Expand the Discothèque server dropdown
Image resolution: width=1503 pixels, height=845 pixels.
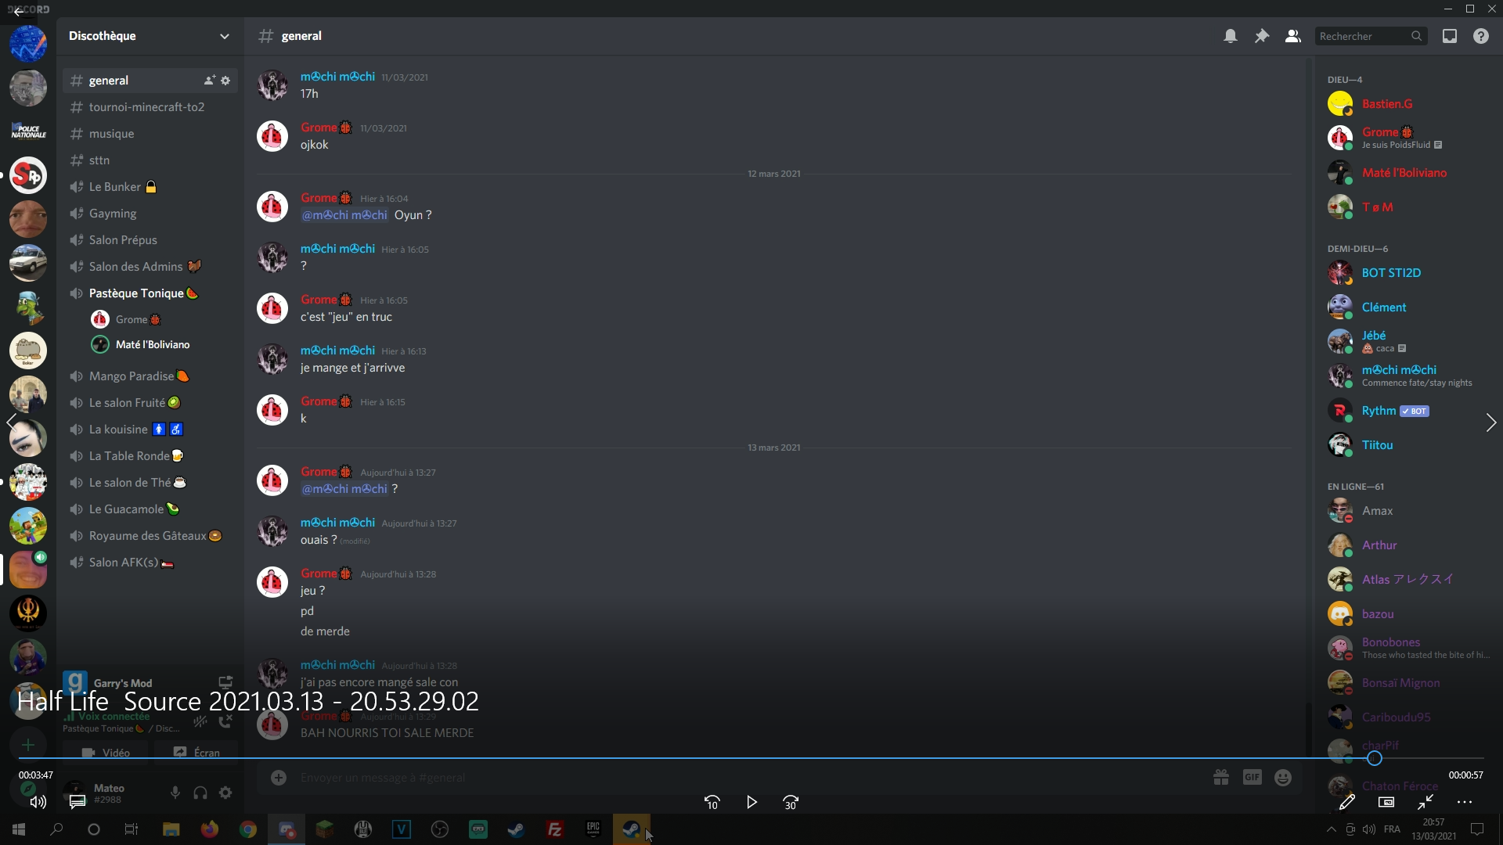[225, 36]
